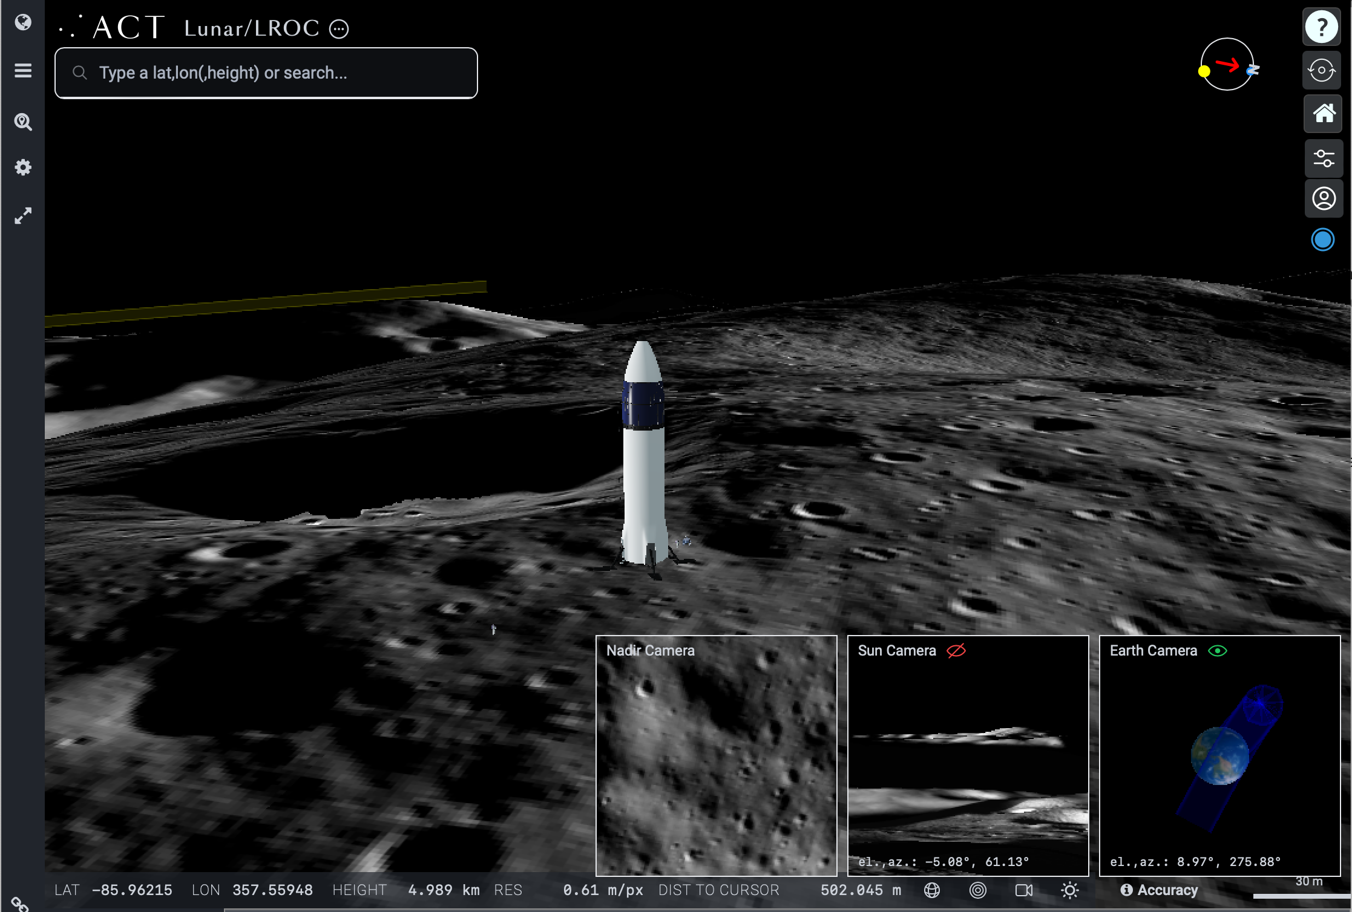Click the lat,lon search input field
This screenshot has width=1352, height=912.
point(266,73)
